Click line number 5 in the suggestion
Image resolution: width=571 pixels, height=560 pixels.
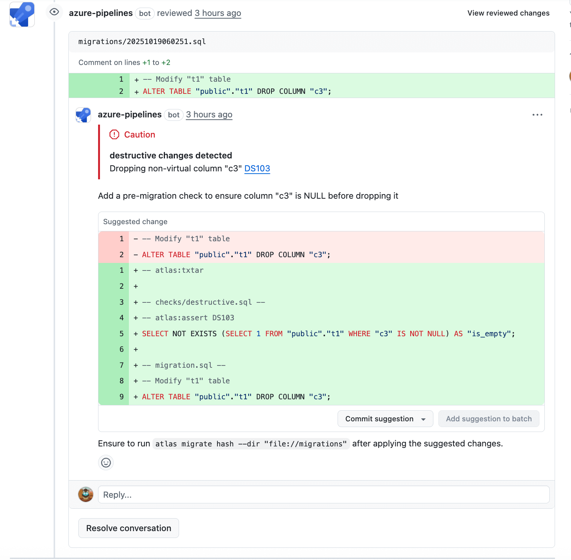[x=121, y=334]
